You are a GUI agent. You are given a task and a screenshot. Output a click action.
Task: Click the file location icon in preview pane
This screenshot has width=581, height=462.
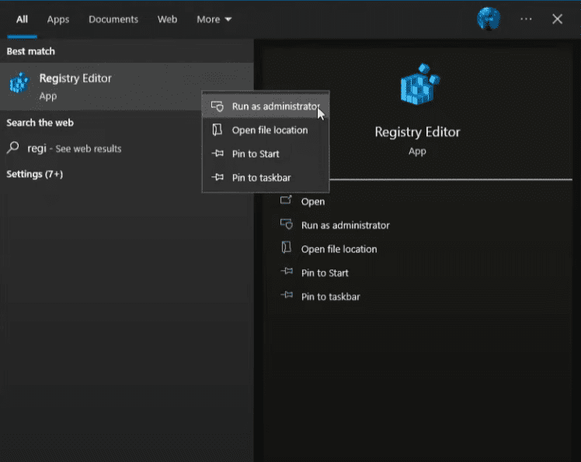287,248
